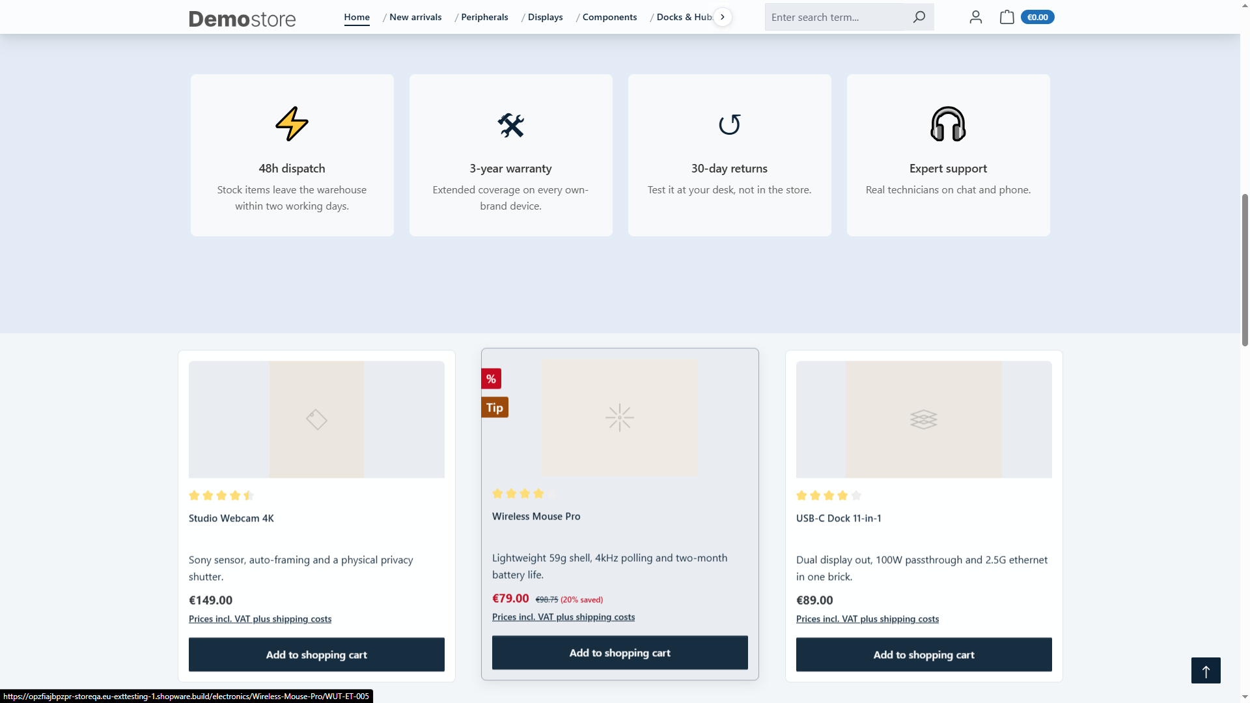Open the Displays category
The image size is (1250, 703).
click(x=545, y=17)
